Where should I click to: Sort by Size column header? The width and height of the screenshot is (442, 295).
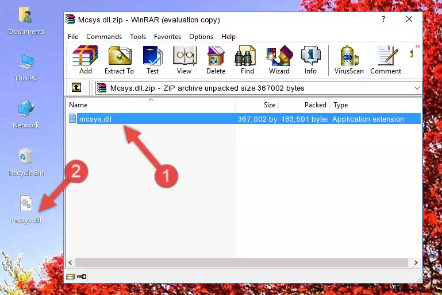click(257, 105)
